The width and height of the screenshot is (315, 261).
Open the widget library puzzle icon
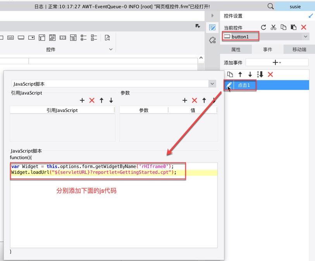(212, 40)
